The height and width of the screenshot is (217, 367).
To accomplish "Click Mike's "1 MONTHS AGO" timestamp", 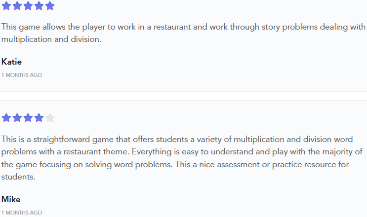I will (22, 213).
